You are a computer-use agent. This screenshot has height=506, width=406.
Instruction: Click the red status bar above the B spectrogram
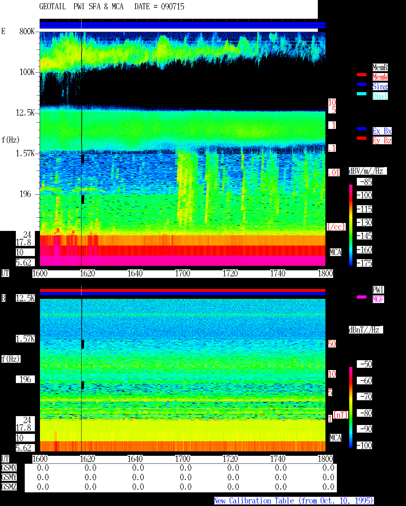point(182,290)
